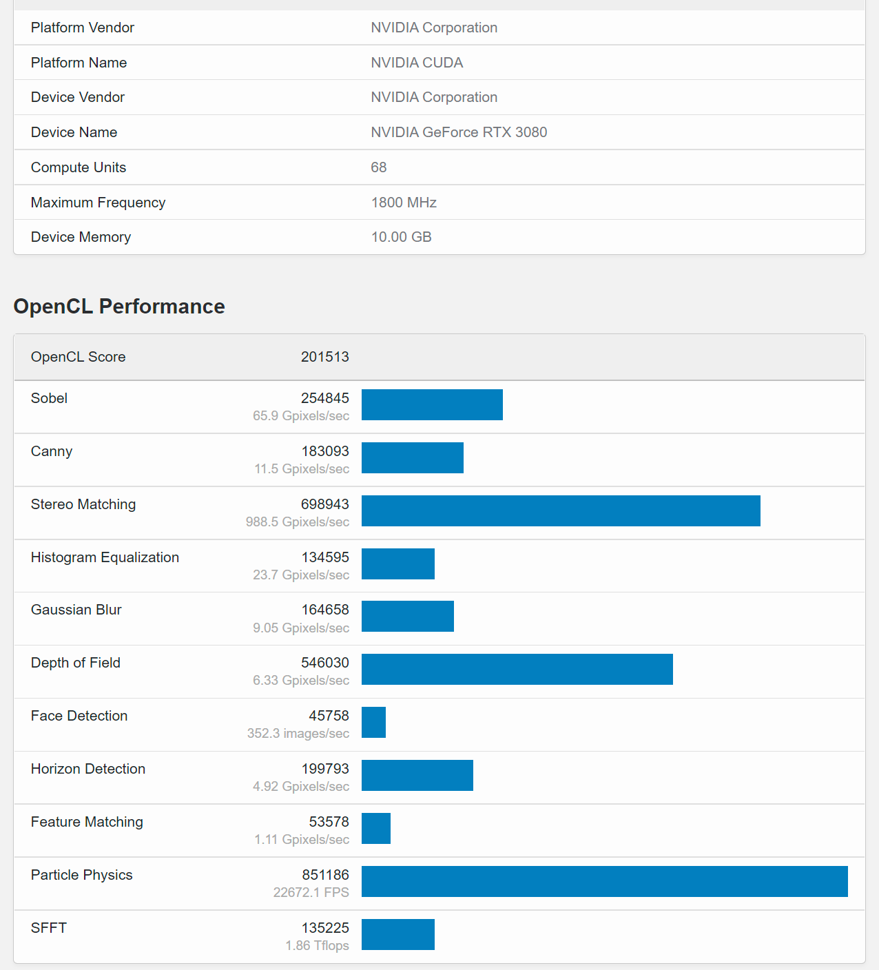Click the '23.7 Gpixels/sec' rate
The height and width of the screenshot is (970, 879).
[x=301, y=575]
